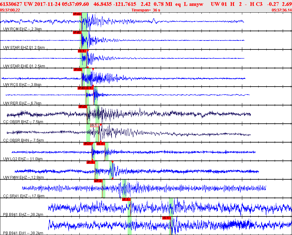Click the 2.69 value at header's right end

click(x=287, y=4)
